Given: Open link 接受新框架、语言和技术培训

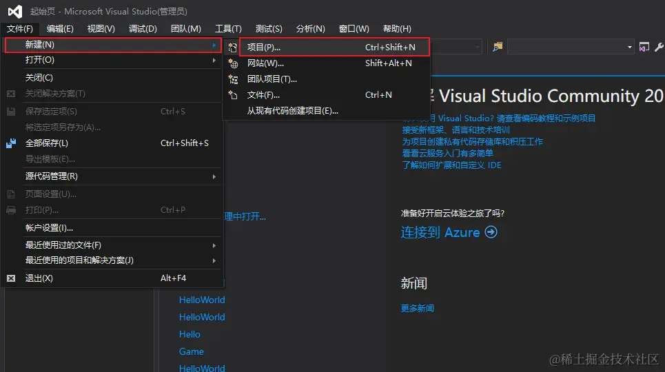Looking at the screenshot, I should click(x=456, y=130).
